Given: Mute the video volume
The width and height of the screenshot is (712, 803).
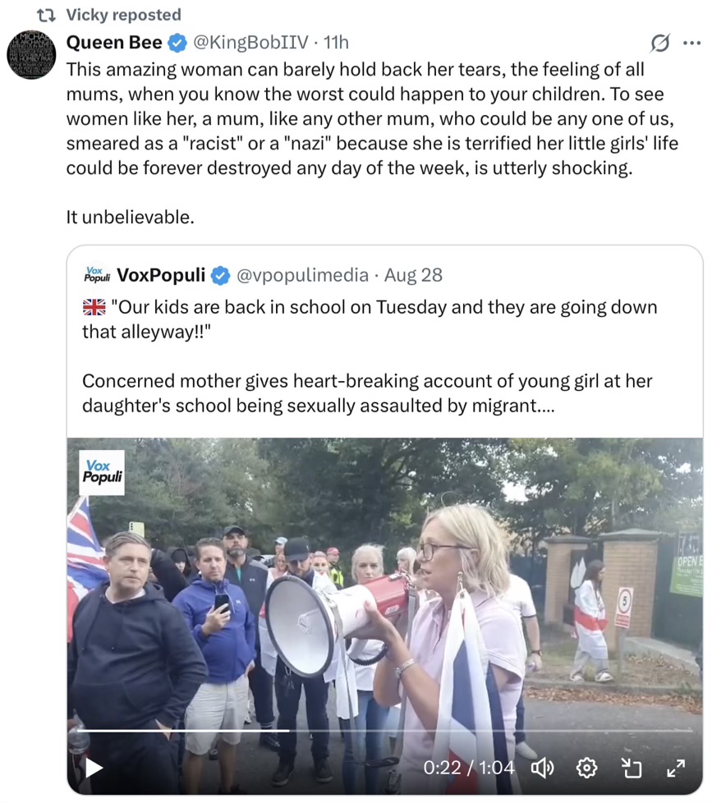Looking at the screenshot, I should [x=543, y=769].
